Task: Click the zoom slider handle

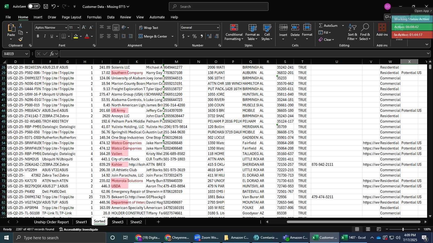Action: pos(403,229)
